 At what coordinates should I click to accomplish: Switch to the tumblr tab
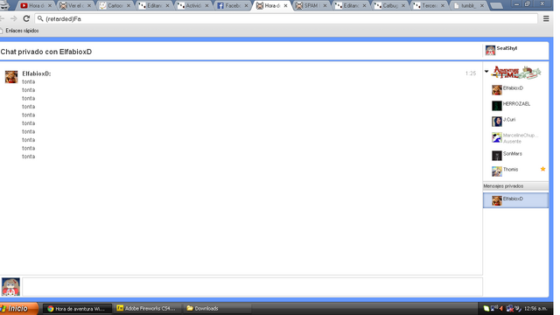(x=467, y=6)
